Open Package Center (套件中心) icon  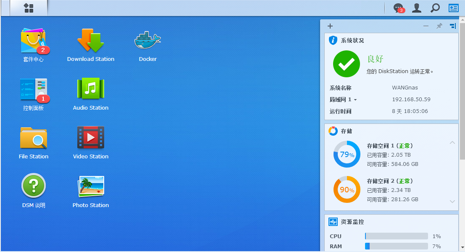[33, 41]
